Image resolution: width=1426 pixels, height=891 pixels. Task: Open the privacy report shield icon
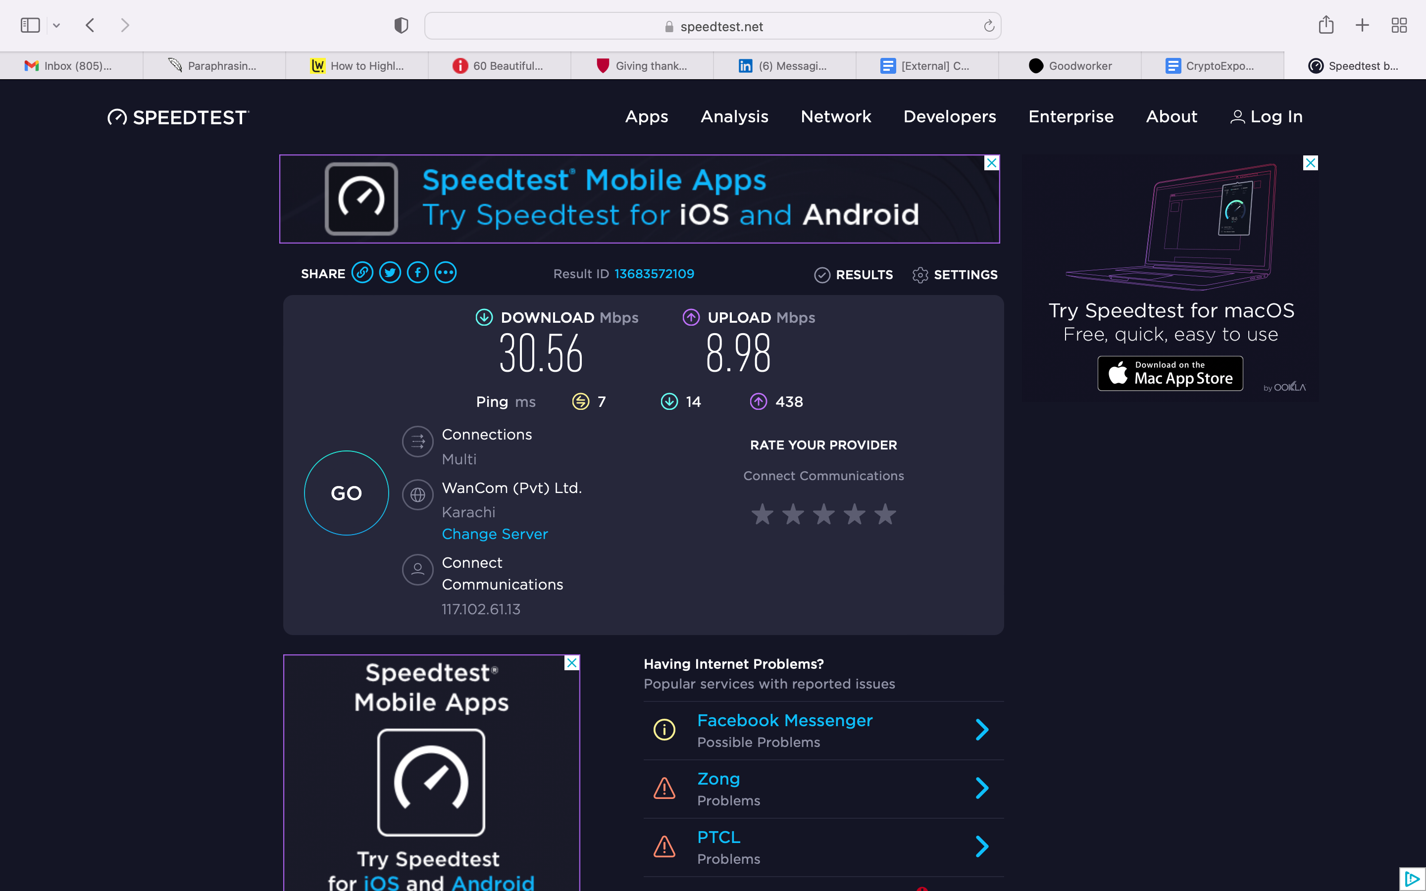[x=401, y=25]
